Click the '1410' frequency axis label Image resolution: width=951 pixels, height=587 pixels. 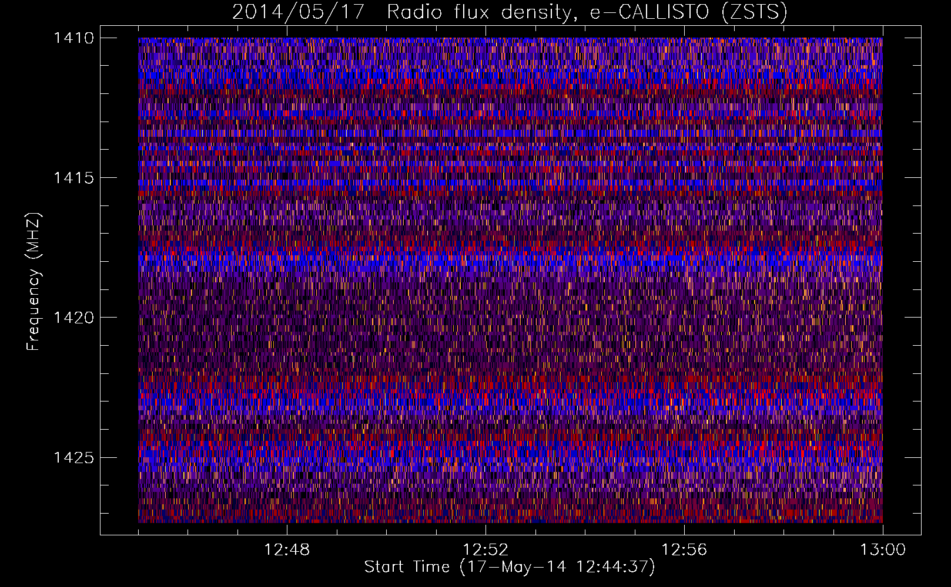point(73,38)
